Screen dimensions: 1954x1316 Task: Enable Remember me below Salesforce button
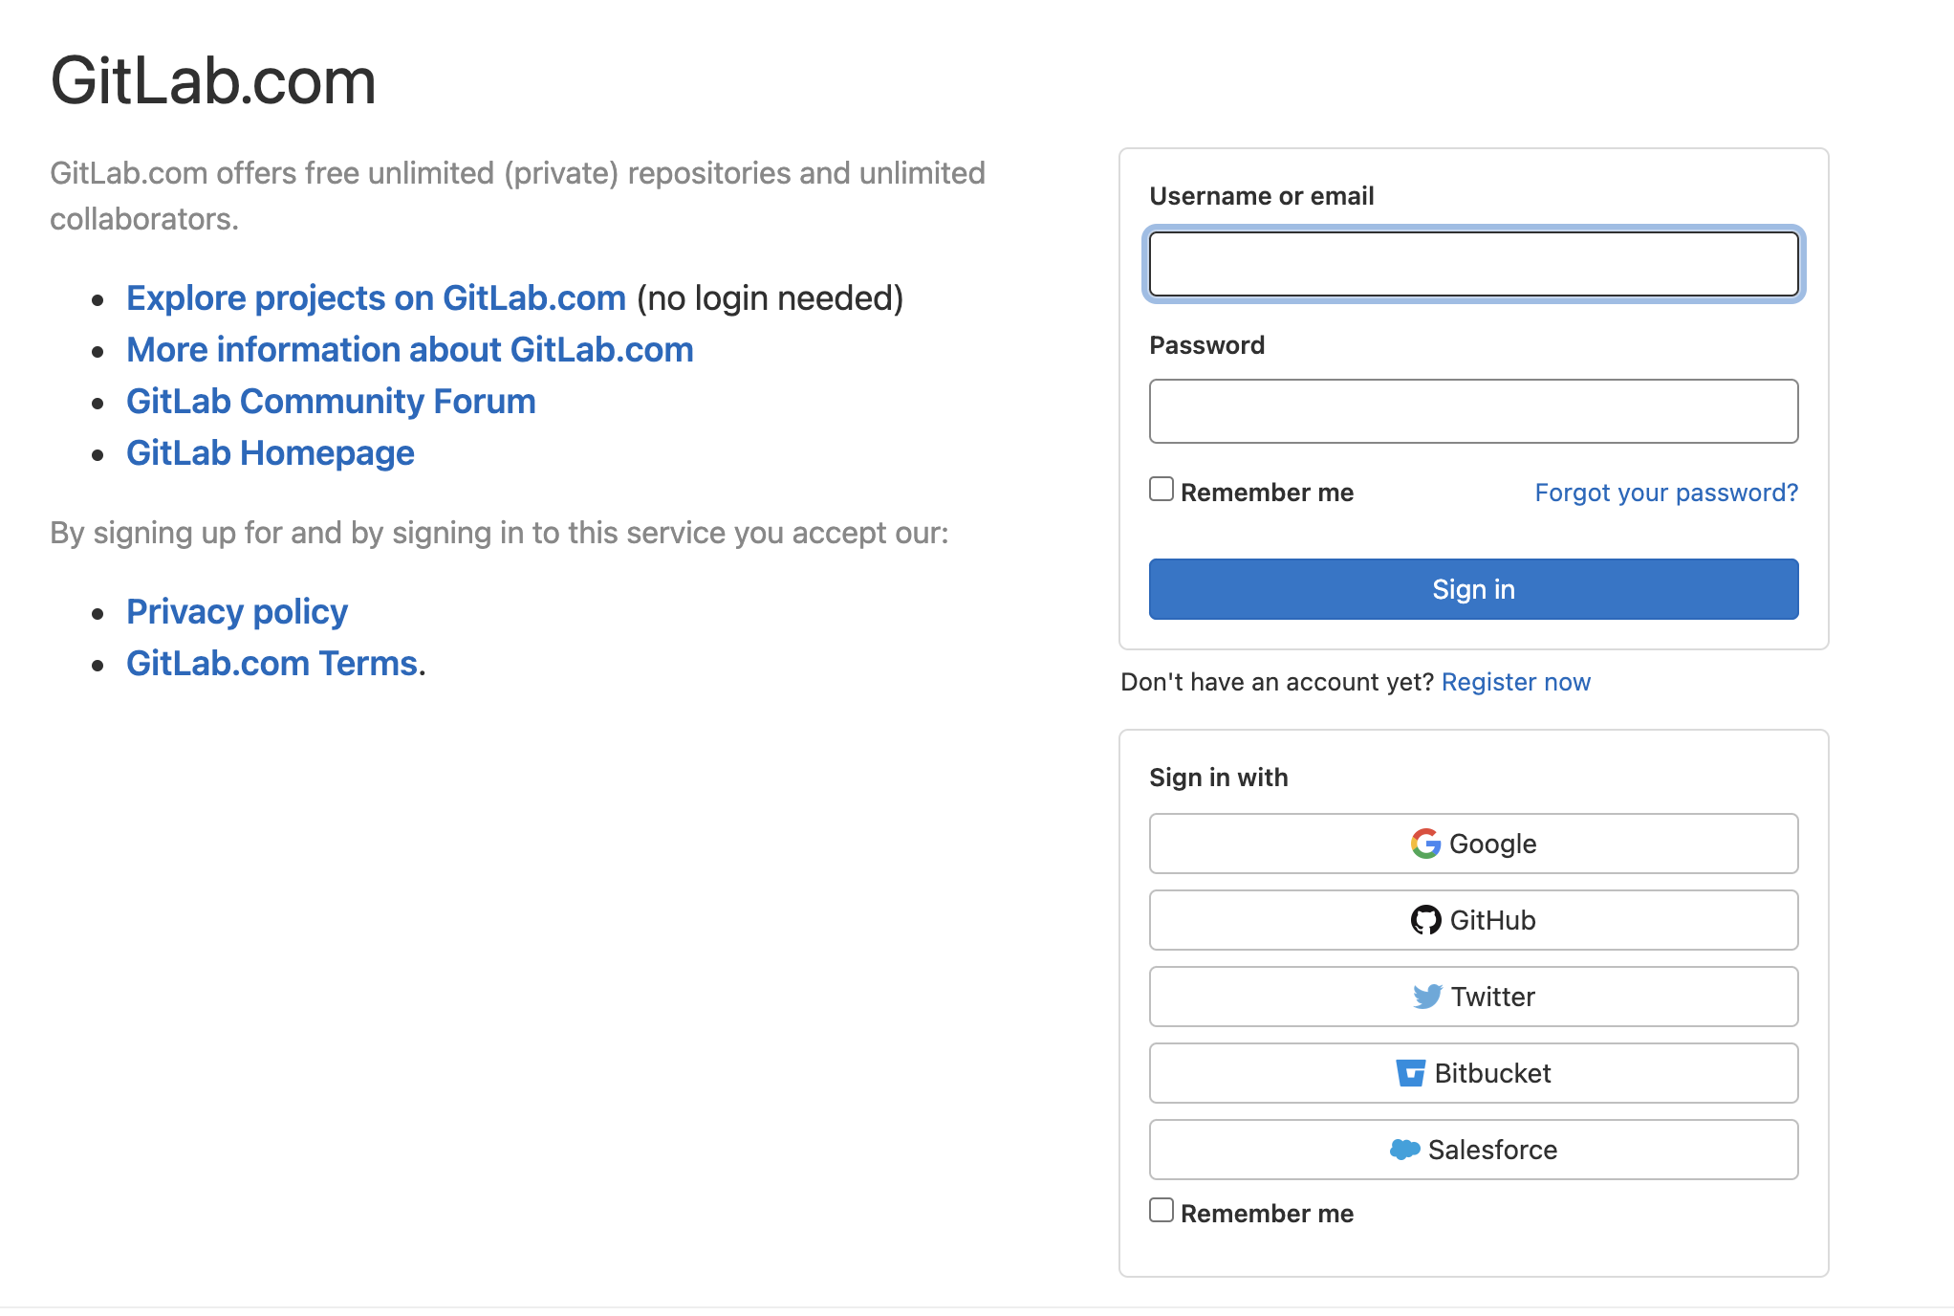[x=1162, y=1211]
